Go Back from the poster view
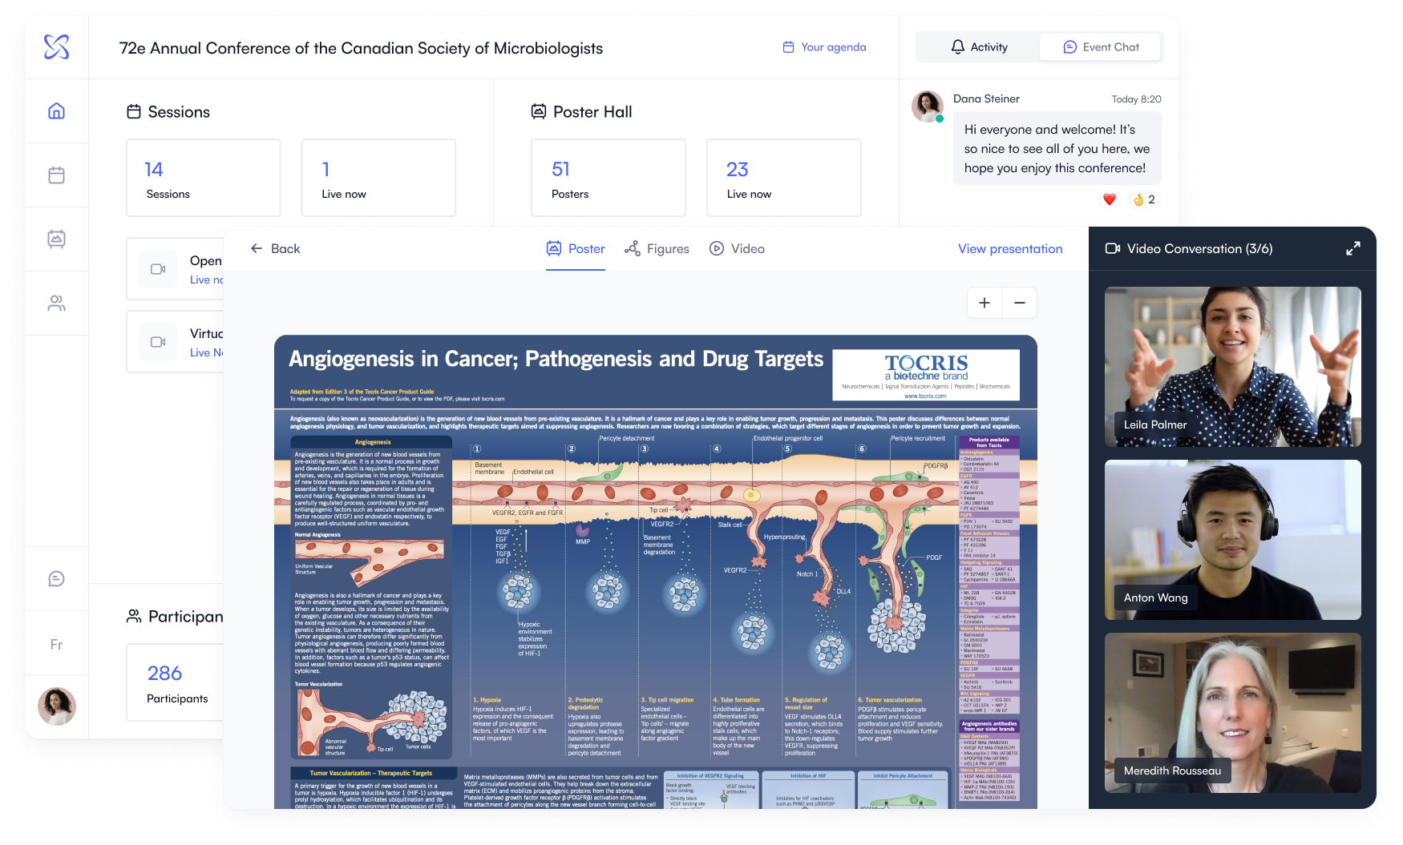 tap(275, 249)
